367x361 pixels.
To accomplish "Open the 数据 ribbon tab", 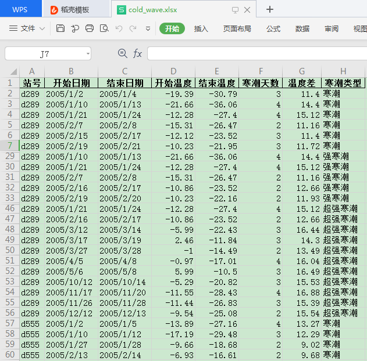I will [302, 28].
